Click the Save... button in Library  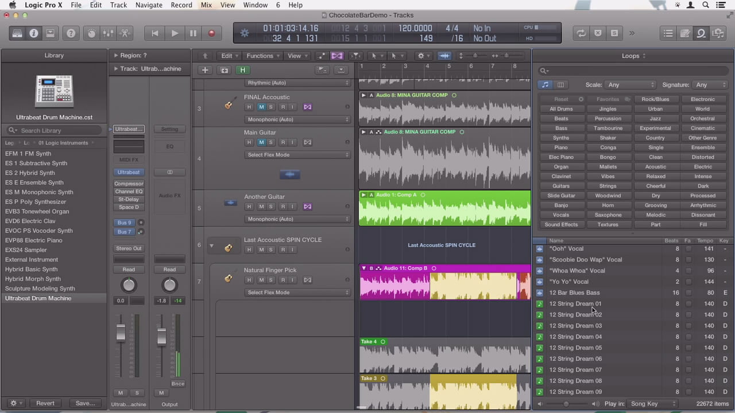[86, 403]
